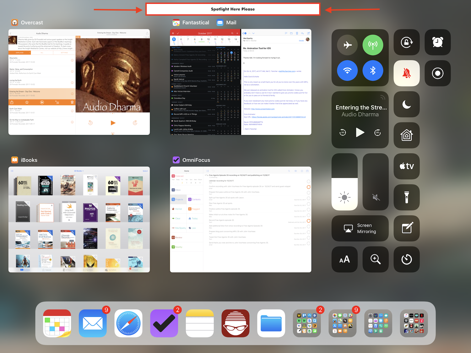The image size is (471, 353).
Task: Select the Unplayed tab in Overcast card
Action: click(x=20, y=53)
